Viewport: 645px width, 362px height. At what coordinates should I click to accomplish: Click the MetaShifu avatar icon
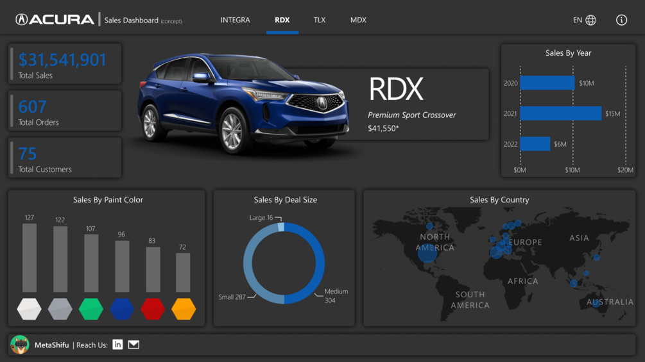pos(20,345)
